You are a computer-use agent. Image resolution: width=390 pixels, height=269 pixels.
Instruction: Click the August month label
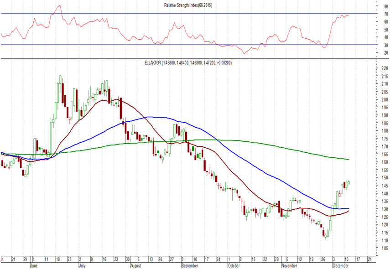(135, 266)
